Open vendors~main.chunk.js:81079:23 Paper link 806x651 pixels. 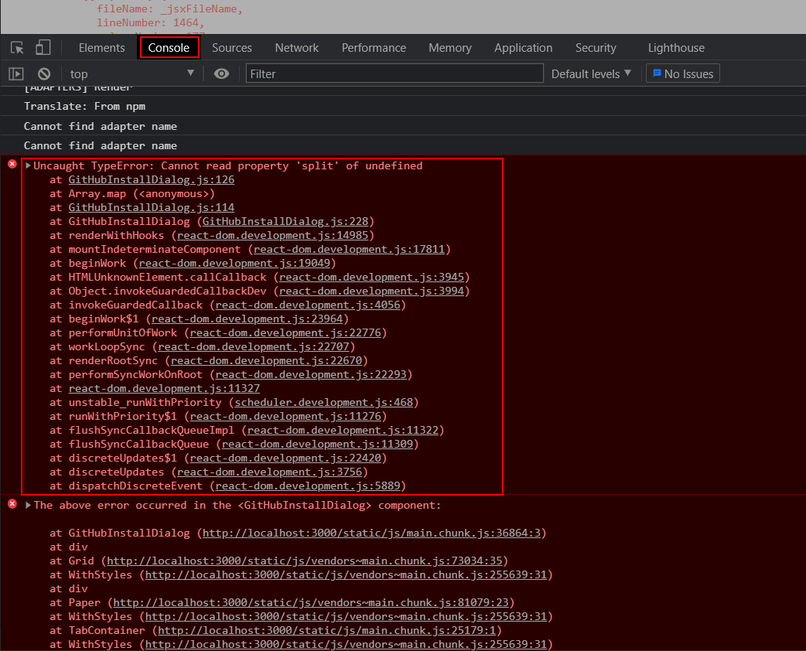pos(311,602)
